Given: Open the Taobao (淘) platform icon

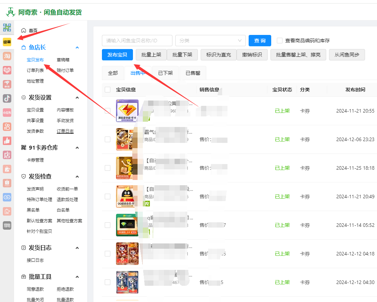Looking at the screenshot, I should pos(7,56).
